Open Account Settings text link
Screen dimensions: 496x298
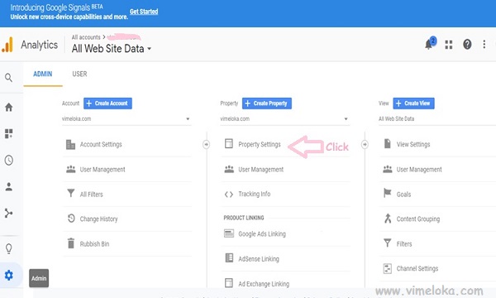[101, 144]
